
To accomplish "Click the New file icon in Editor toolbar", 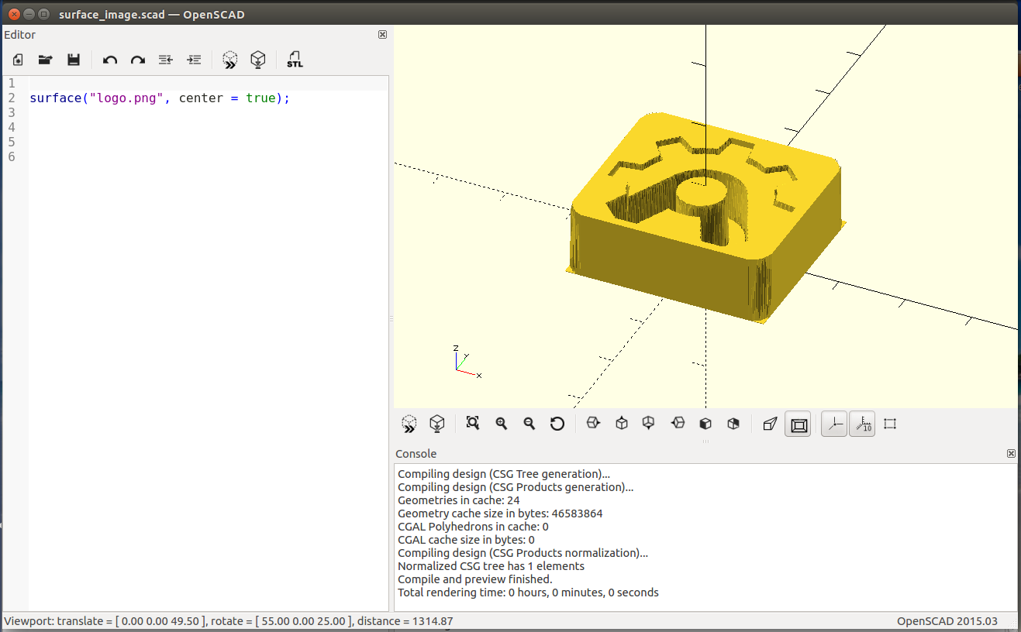I will point(18,60).
